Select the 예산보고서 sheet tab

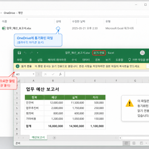[x=38, y=138]
